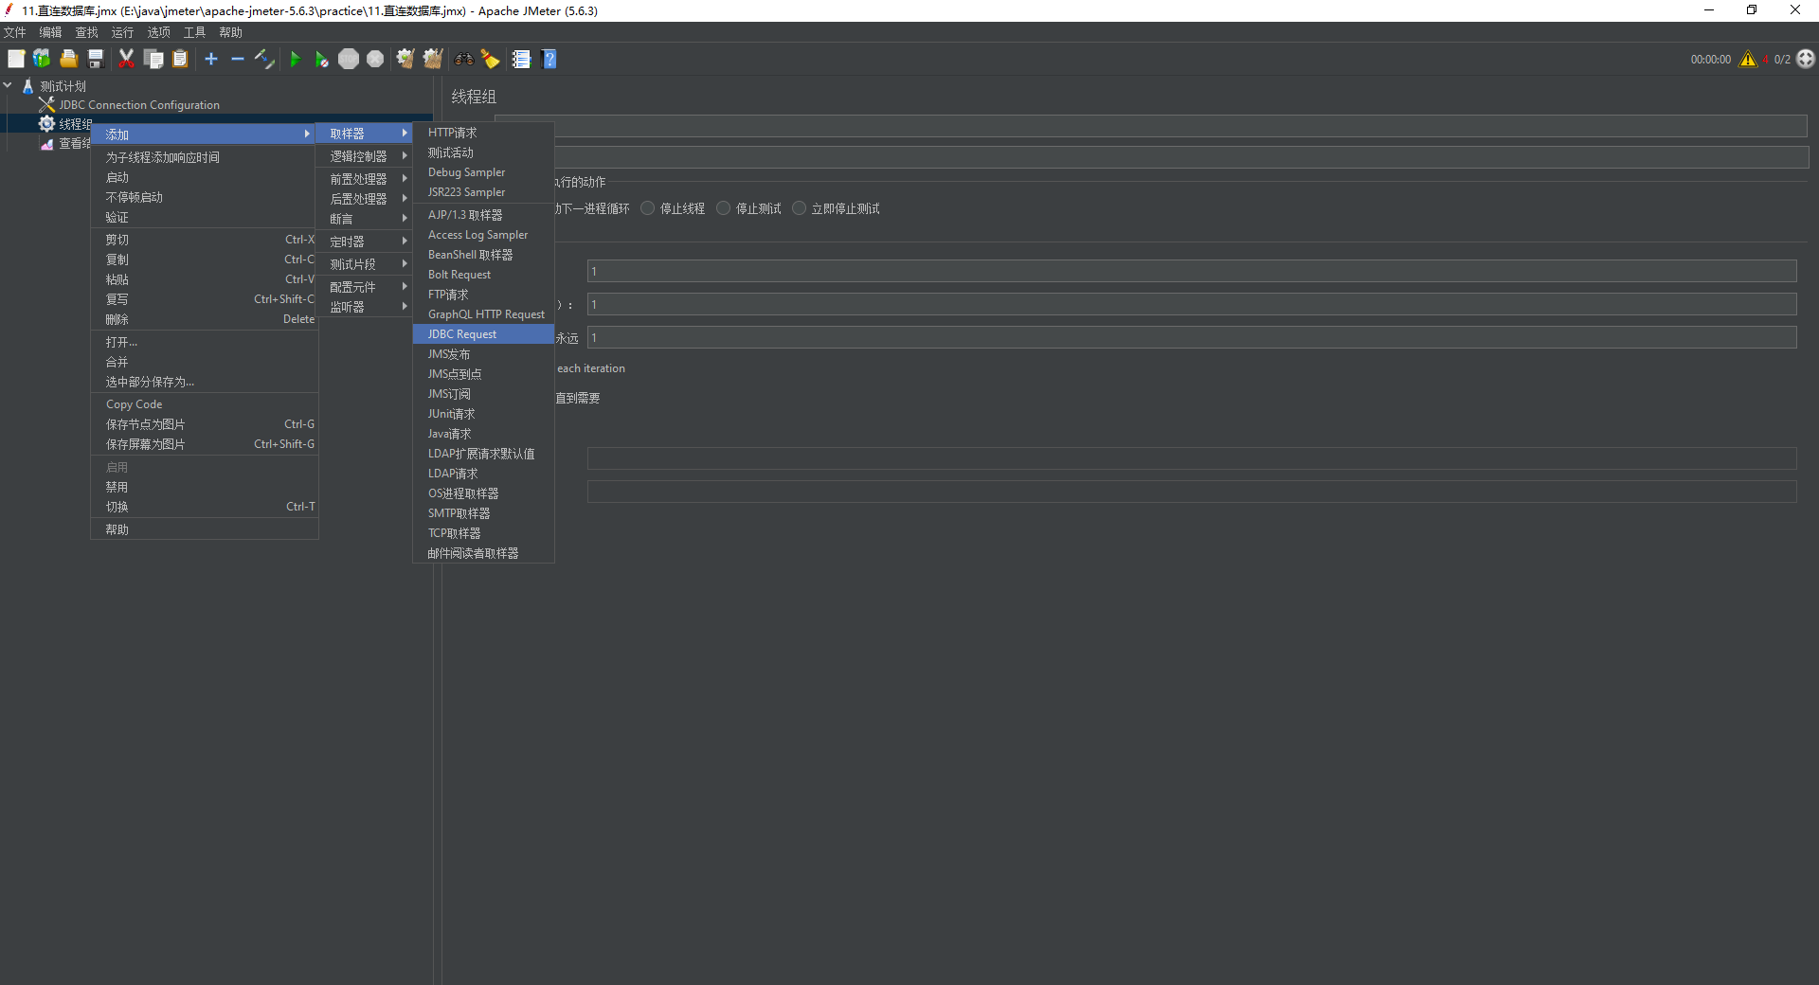Click the 永远 loop count field
The image size is (1819, 985).
pyautogui.click(x=1192, y=337)
